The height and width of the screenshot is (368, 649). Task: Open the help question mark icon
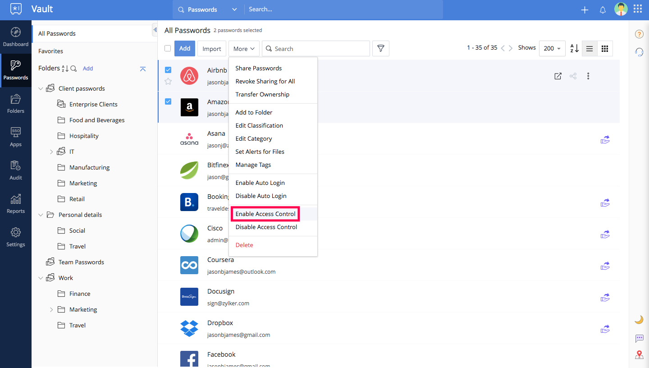pos(639,34)
